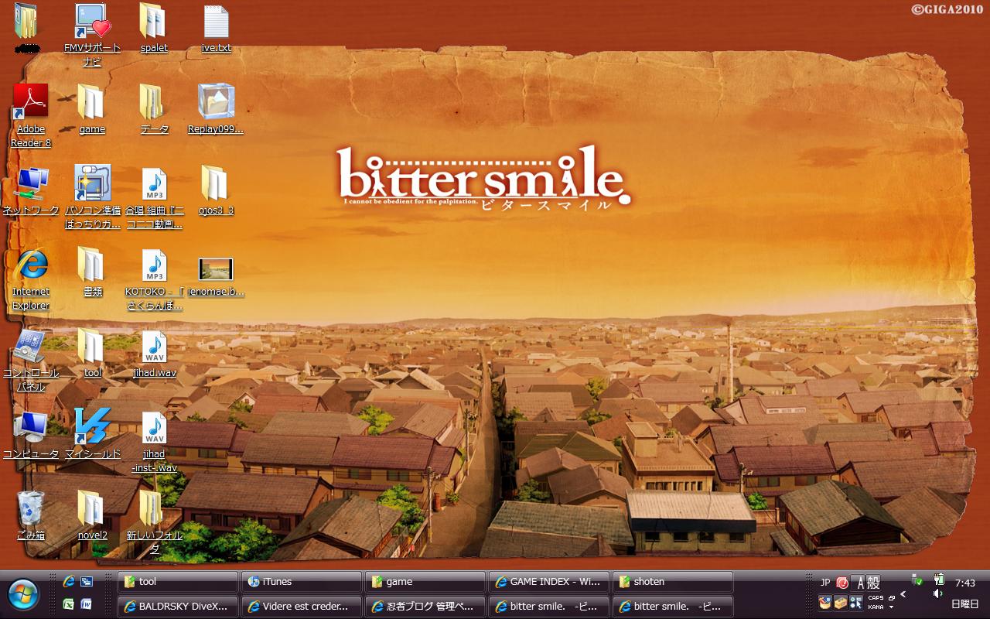Launch Adobe Reader 8 from desktop

(x=31, y=115)
